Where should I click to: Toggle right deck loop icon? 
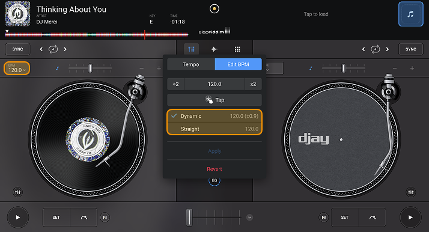pyautogui.click(x=375, y=49)
